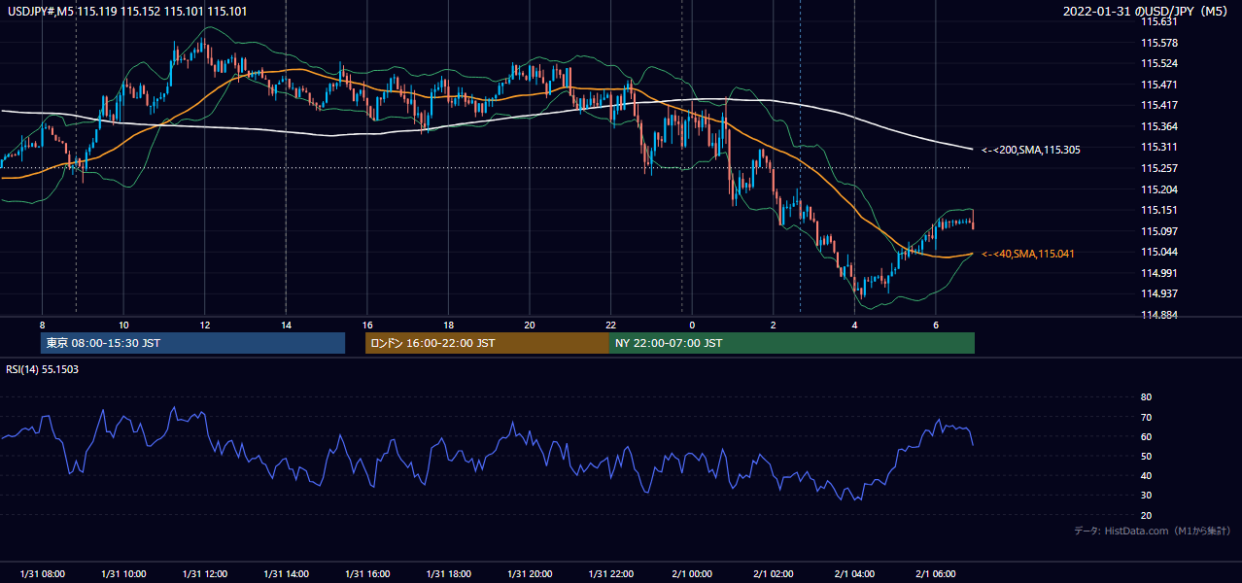Click the 1/31 08:00 bottom date label
Screen dimensions: 1242x583
42,574
